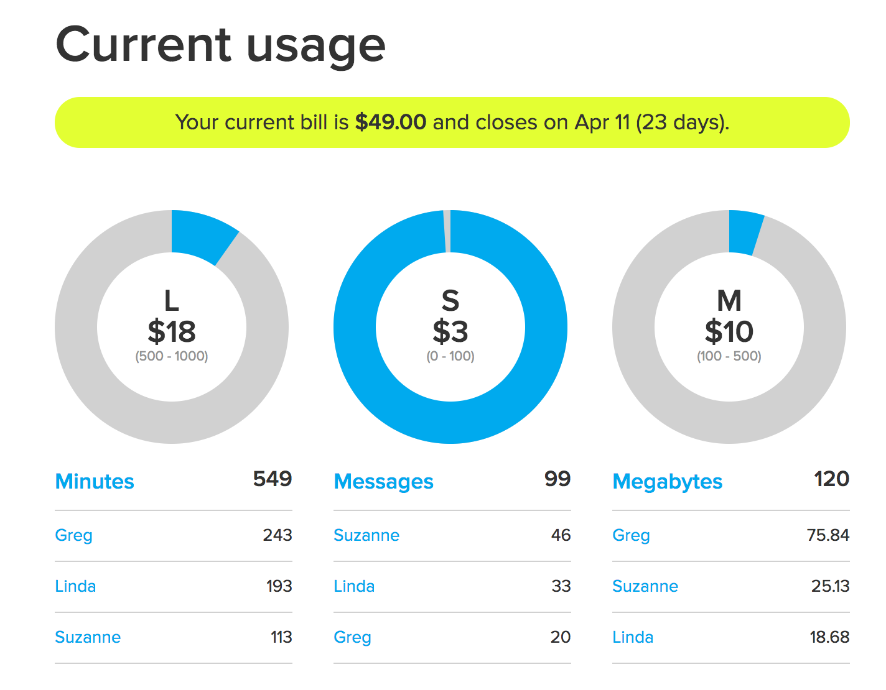Select Greg under the Minutes list
Screen dimensions: 886x690
point(73,535)
